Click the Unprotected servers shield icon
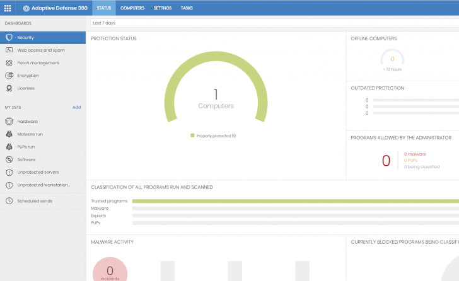 coord(9,172)
